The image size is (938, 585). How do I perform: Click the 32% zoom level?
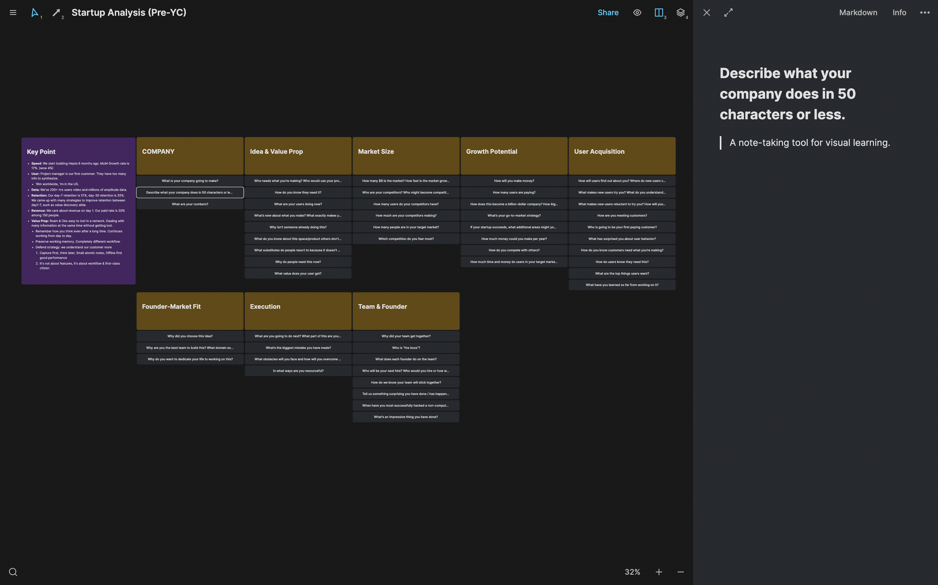click(632, 572)
